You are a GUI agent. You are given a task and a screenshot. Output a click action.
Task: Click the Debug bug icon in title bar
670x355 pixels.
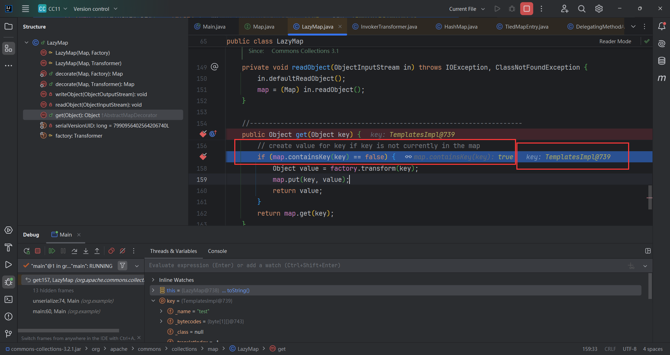(x=512, y=9)
